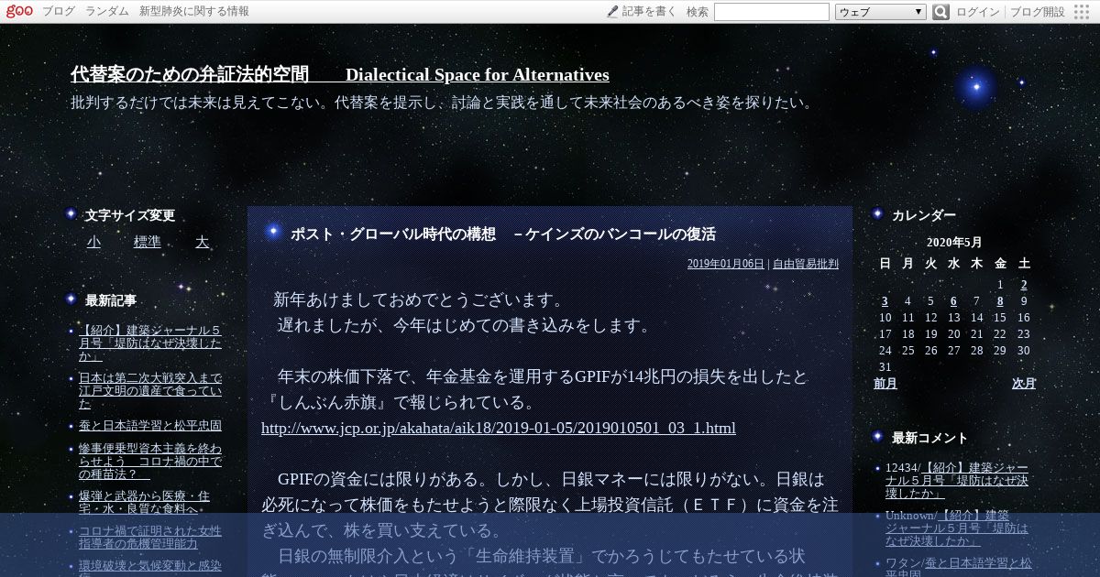Go to next month 次月
Image resolution: width=1100 pixels, height=577 pixels.
click(1024, 384)
